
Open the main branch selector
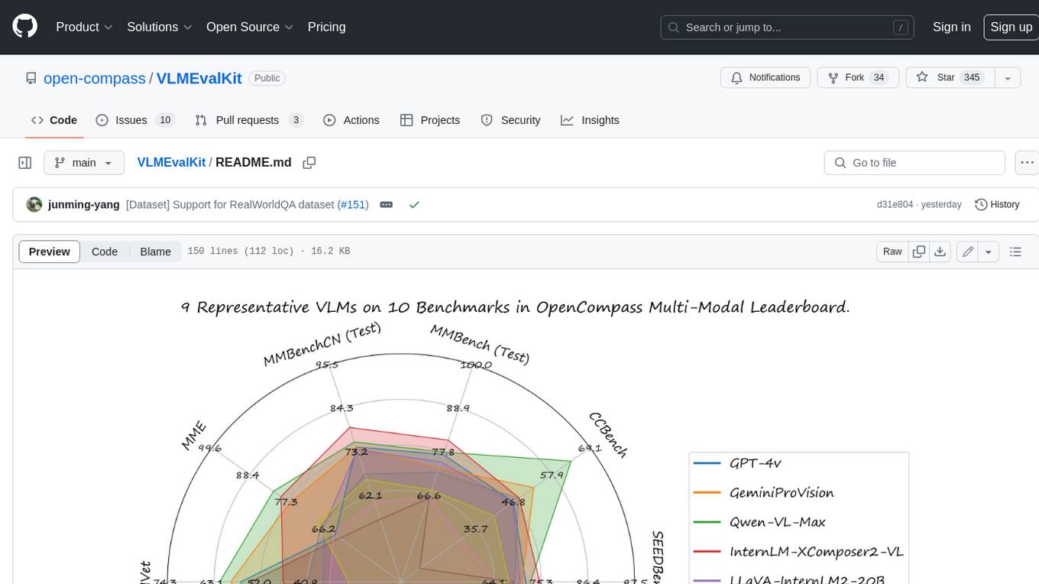pos(84,163)
